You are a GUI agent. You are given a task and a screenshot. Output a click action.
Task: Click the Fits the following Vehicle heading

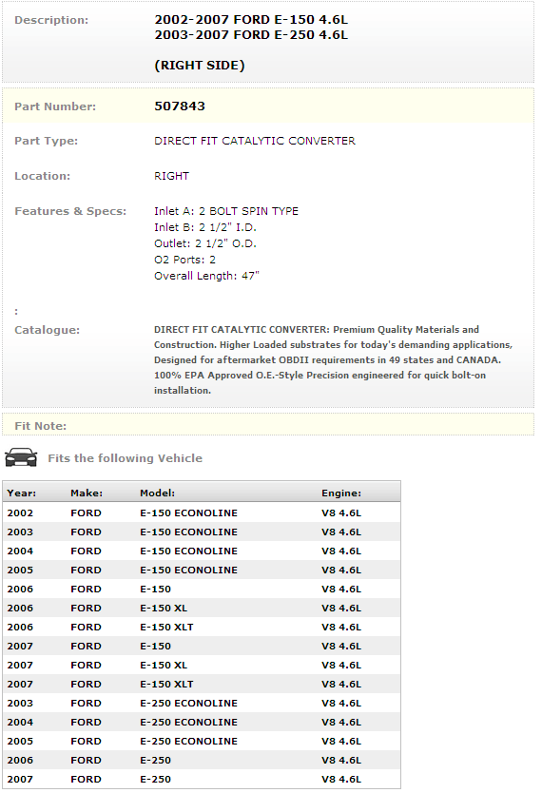(x=125, y=458)
